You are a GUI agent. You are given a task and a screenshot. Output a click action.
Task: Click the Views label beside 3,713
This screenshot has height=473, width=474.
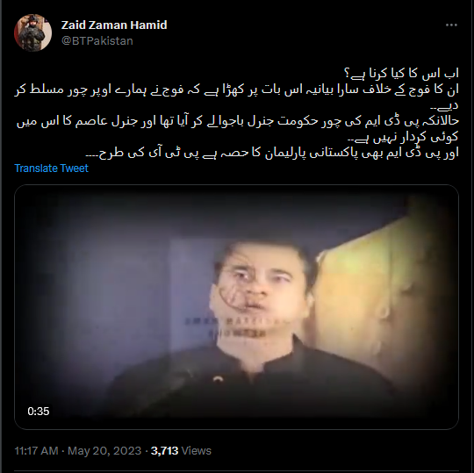(x=197, y=451)
